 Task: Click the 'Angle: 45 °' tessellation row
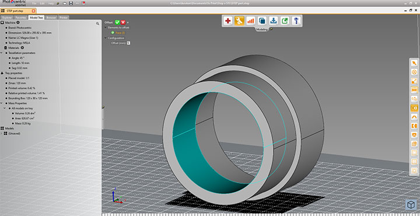(x=18, y=58)
